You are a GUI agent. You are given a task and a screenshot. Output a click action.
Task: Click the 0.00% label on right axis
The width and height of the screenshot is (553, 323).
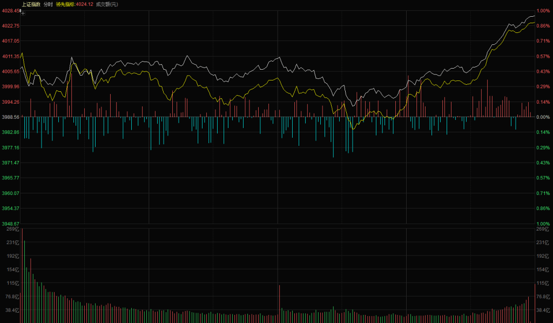pyautogui.click(x=543, y=117)
